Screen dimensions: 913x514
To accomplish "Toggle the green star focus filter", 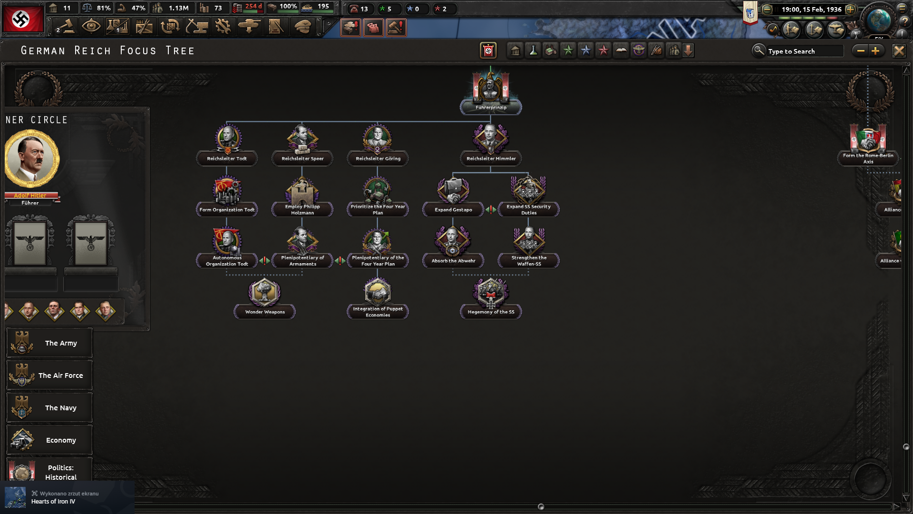I will tap(568, 50).
